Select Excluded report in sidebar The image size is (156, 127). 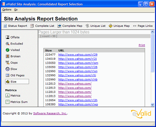[x=17, y=44]
